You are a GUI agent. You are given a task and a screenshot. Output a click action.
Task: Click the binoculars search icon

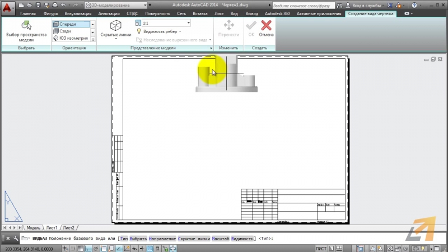pyautogui.click(x=339, y=5)
